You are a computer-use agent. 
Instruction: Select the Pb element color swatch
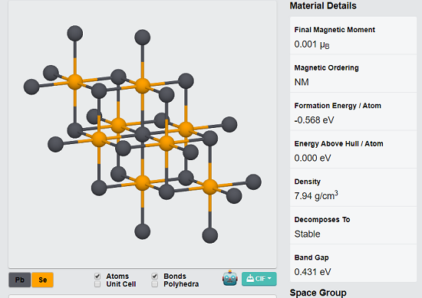pyautogui.click(x=20, y=280)
